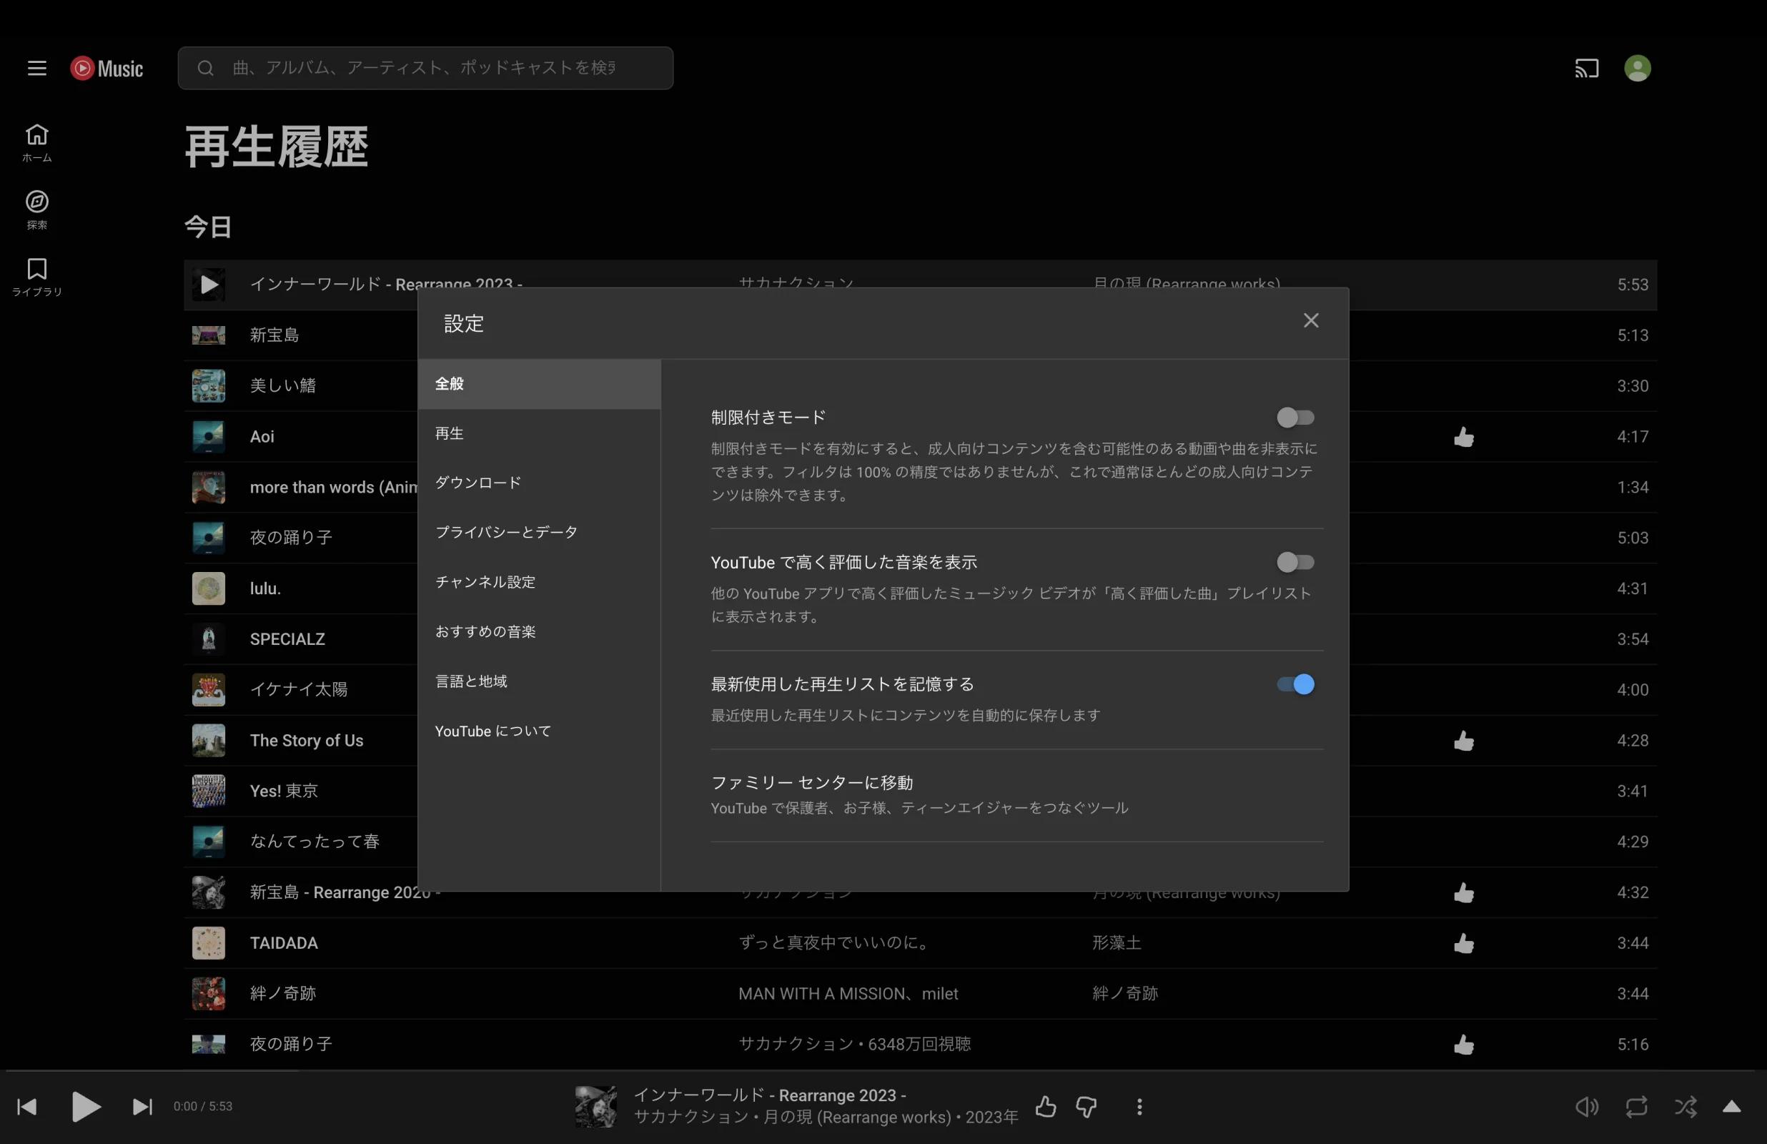Open the ダウンロード settings tab
Viewport: 1767px width, 1144px height.
point(539,483)
